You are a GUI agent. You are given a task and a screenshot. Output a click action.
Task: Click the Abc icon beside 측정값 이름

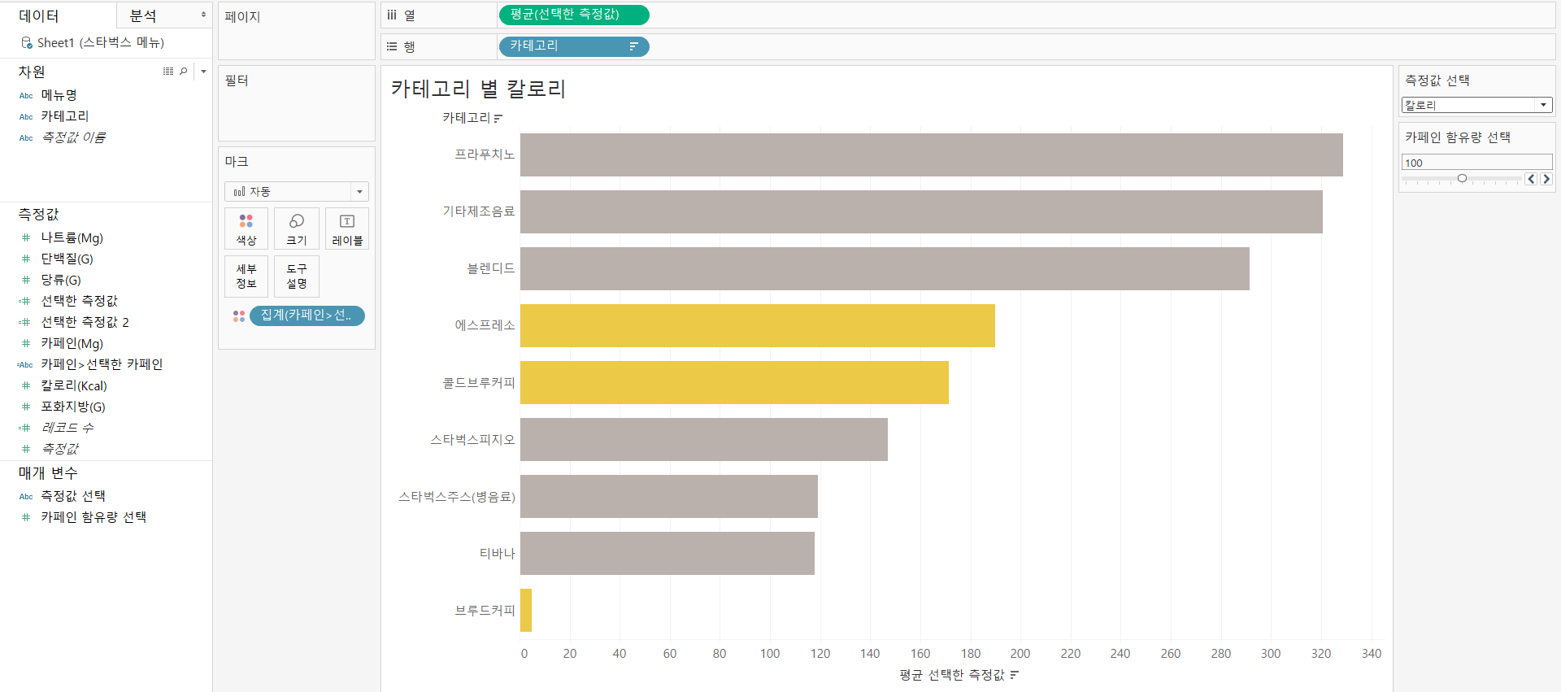pos(26,137)
